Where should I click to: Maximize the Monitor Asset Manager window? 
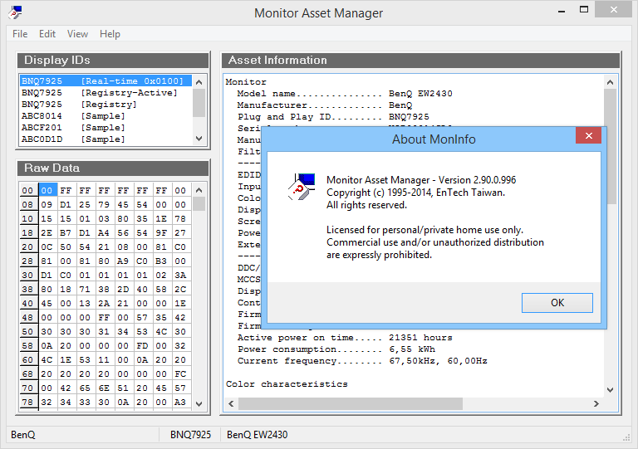point(584,10)
